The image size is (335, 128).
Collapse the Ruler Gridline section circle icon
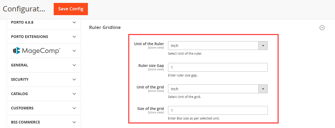(322, 28)
